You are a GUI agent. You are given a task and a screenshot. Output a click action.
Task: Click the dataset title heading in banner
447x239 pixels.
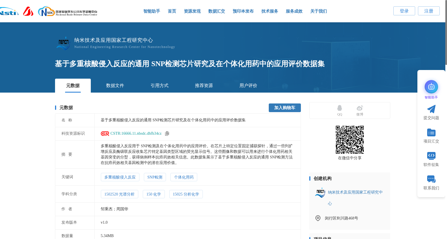(x=190, y=64)
